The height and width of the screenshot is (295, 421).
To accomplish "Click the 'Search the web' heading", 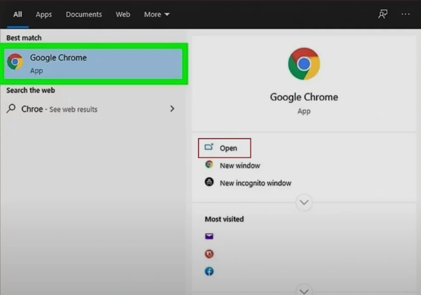I will click(30, 90).
